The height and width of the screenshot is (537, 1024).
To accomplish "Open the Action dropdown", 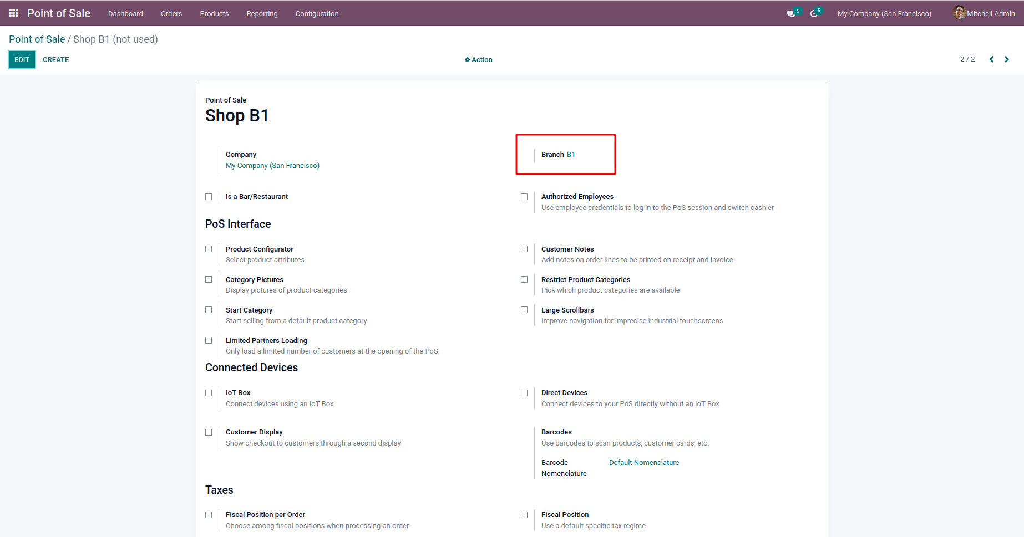I will pyautogui.click(x=479, y=60).
